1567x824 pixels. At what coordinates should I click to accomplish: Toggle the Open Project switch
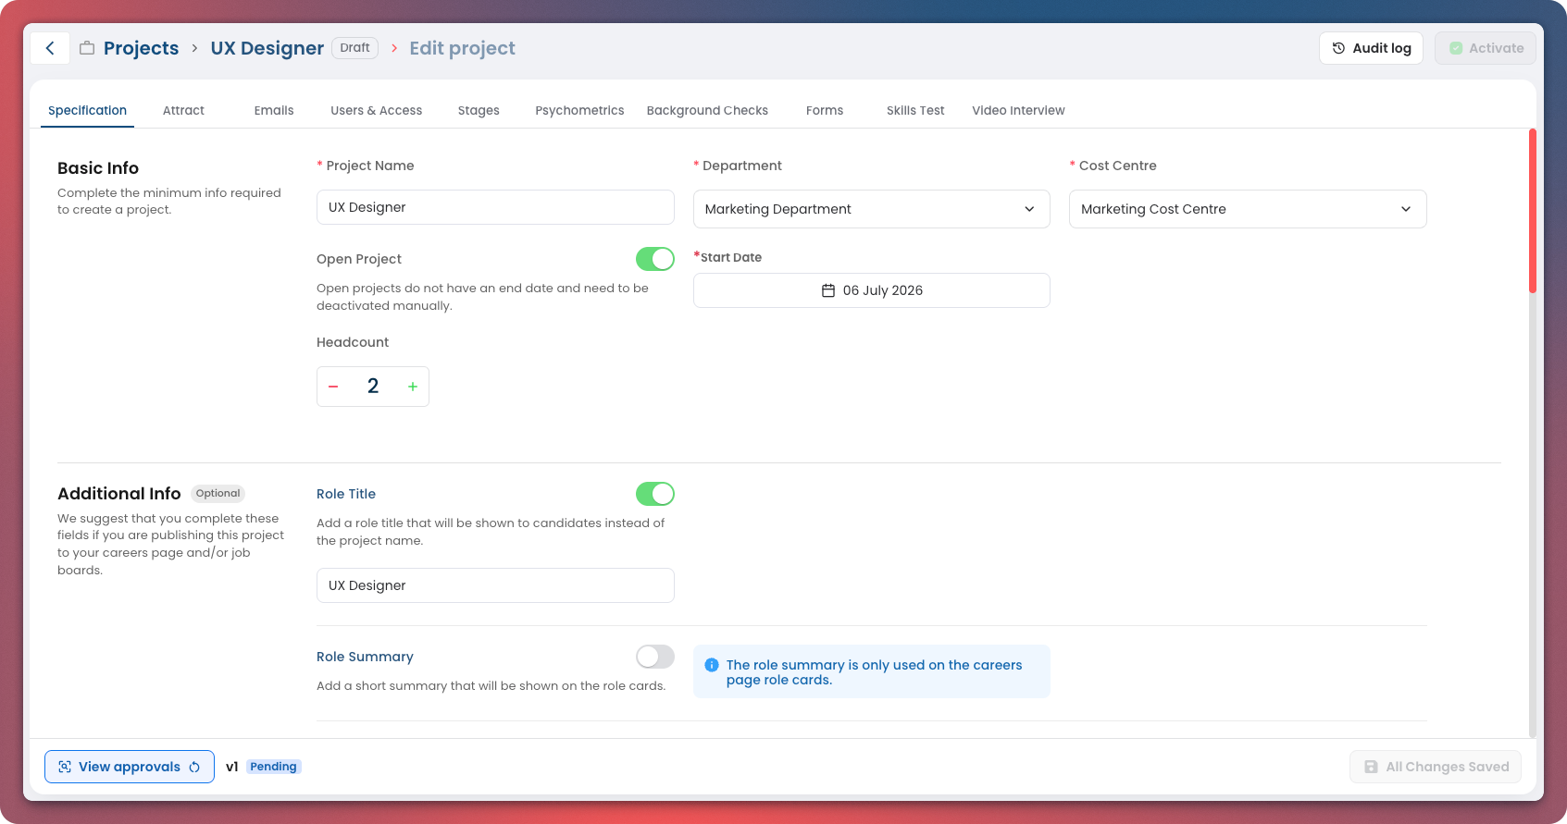pyautogui.click(x=655, y=259)
